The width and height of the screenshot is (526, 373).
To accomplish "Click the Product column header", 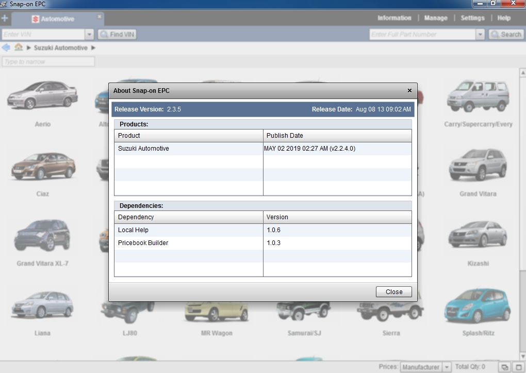I will (189, 136).
